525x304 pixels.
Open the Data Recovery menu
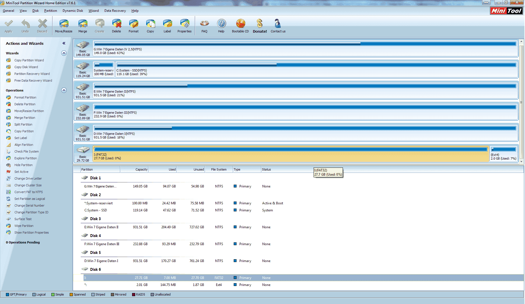pyautogui.click(x=115, y=11)
